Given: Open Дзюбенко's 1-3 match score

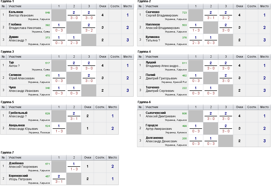Looking at the screenshot, I should click(74, 169).
